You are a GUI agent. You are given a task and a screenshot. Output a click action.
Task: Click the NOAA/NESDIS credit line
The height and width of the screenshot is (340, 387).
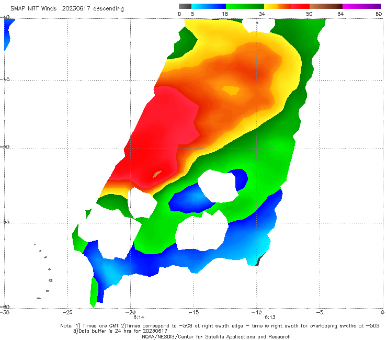point(216,336)
